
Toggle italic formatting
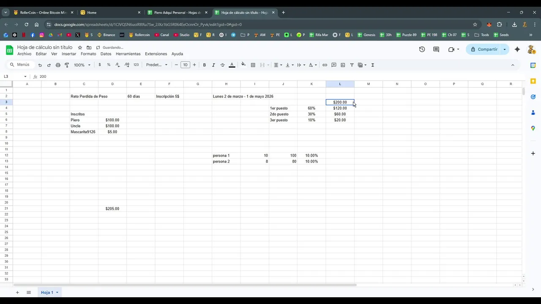pos(213,65)
